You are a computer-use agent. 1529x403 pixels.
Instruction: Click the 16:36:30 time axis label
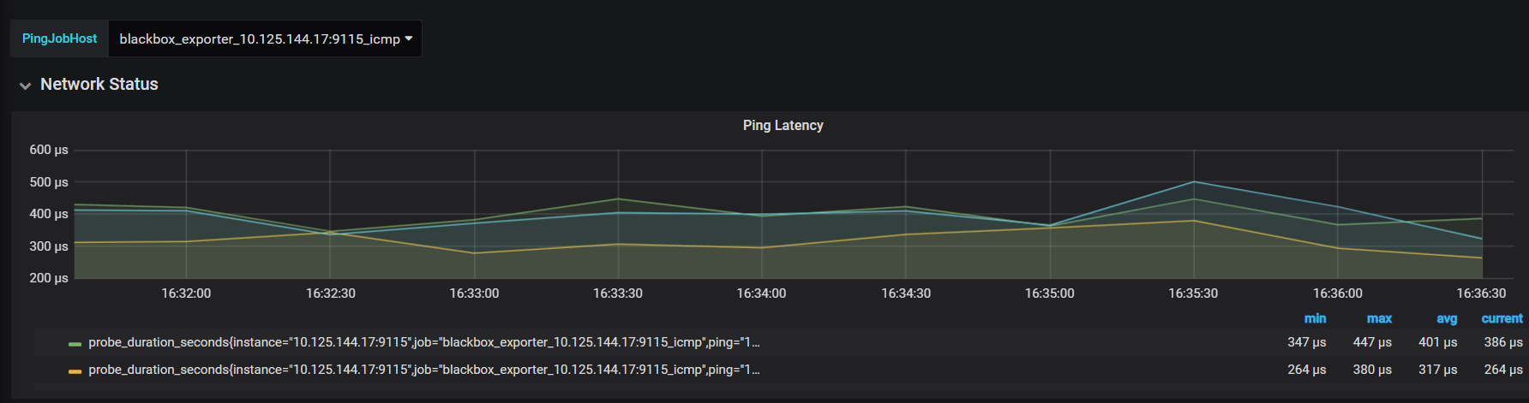click(1481, 293)
